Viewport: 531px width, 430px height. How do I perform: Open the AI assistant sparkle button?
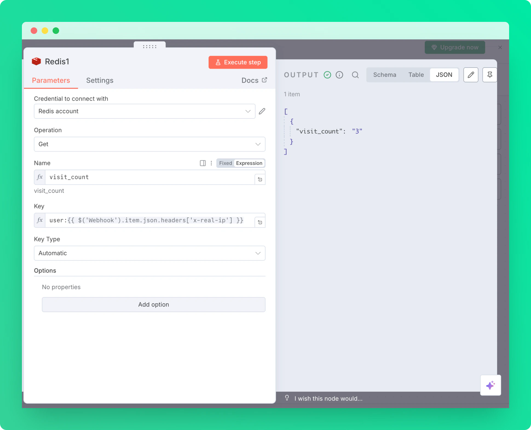pos(490,385)
